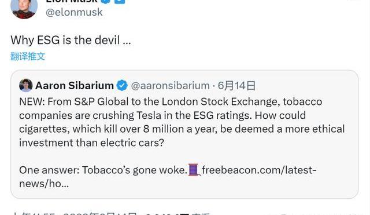The width and height of the screenshot is (370, 215).
Task: Click the blue square affiliate badge
Action: click(x=120, y=1)
